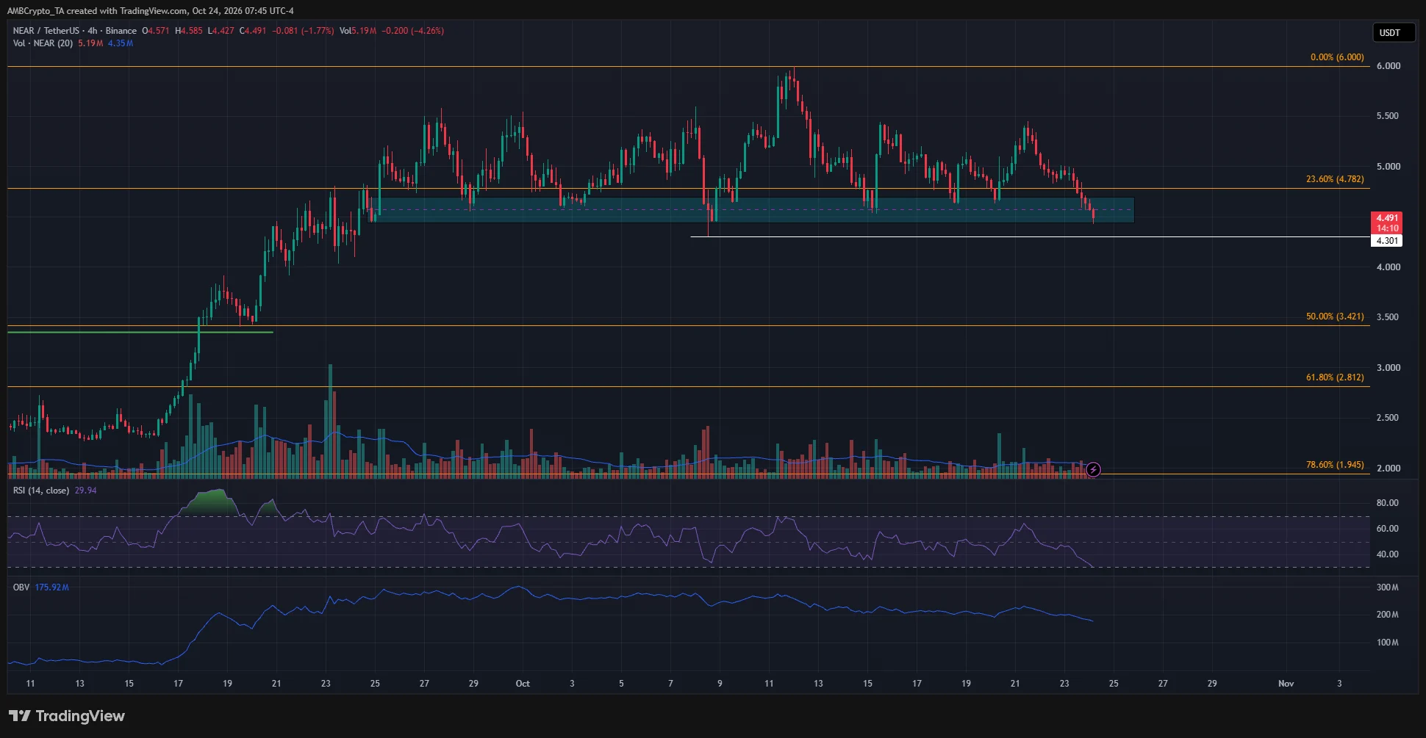This screenshot has height=738, width=1426.
Task: Click the Nov date on time axis
Action: (1286, 684)
